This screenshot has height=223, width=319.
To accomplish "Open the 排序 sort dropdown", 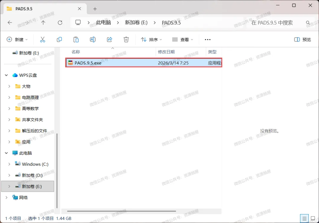I will point(151,40).
